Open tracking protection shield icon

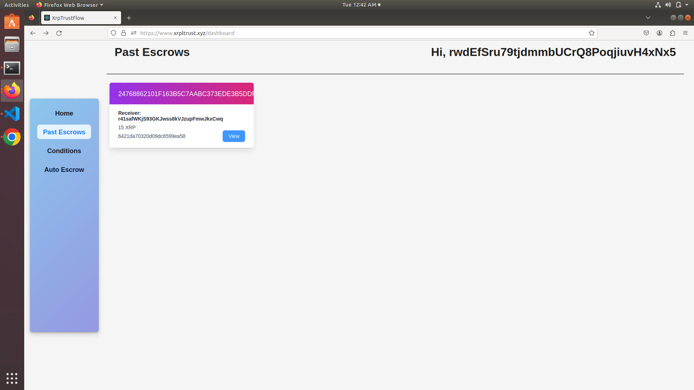coord(113,33)
